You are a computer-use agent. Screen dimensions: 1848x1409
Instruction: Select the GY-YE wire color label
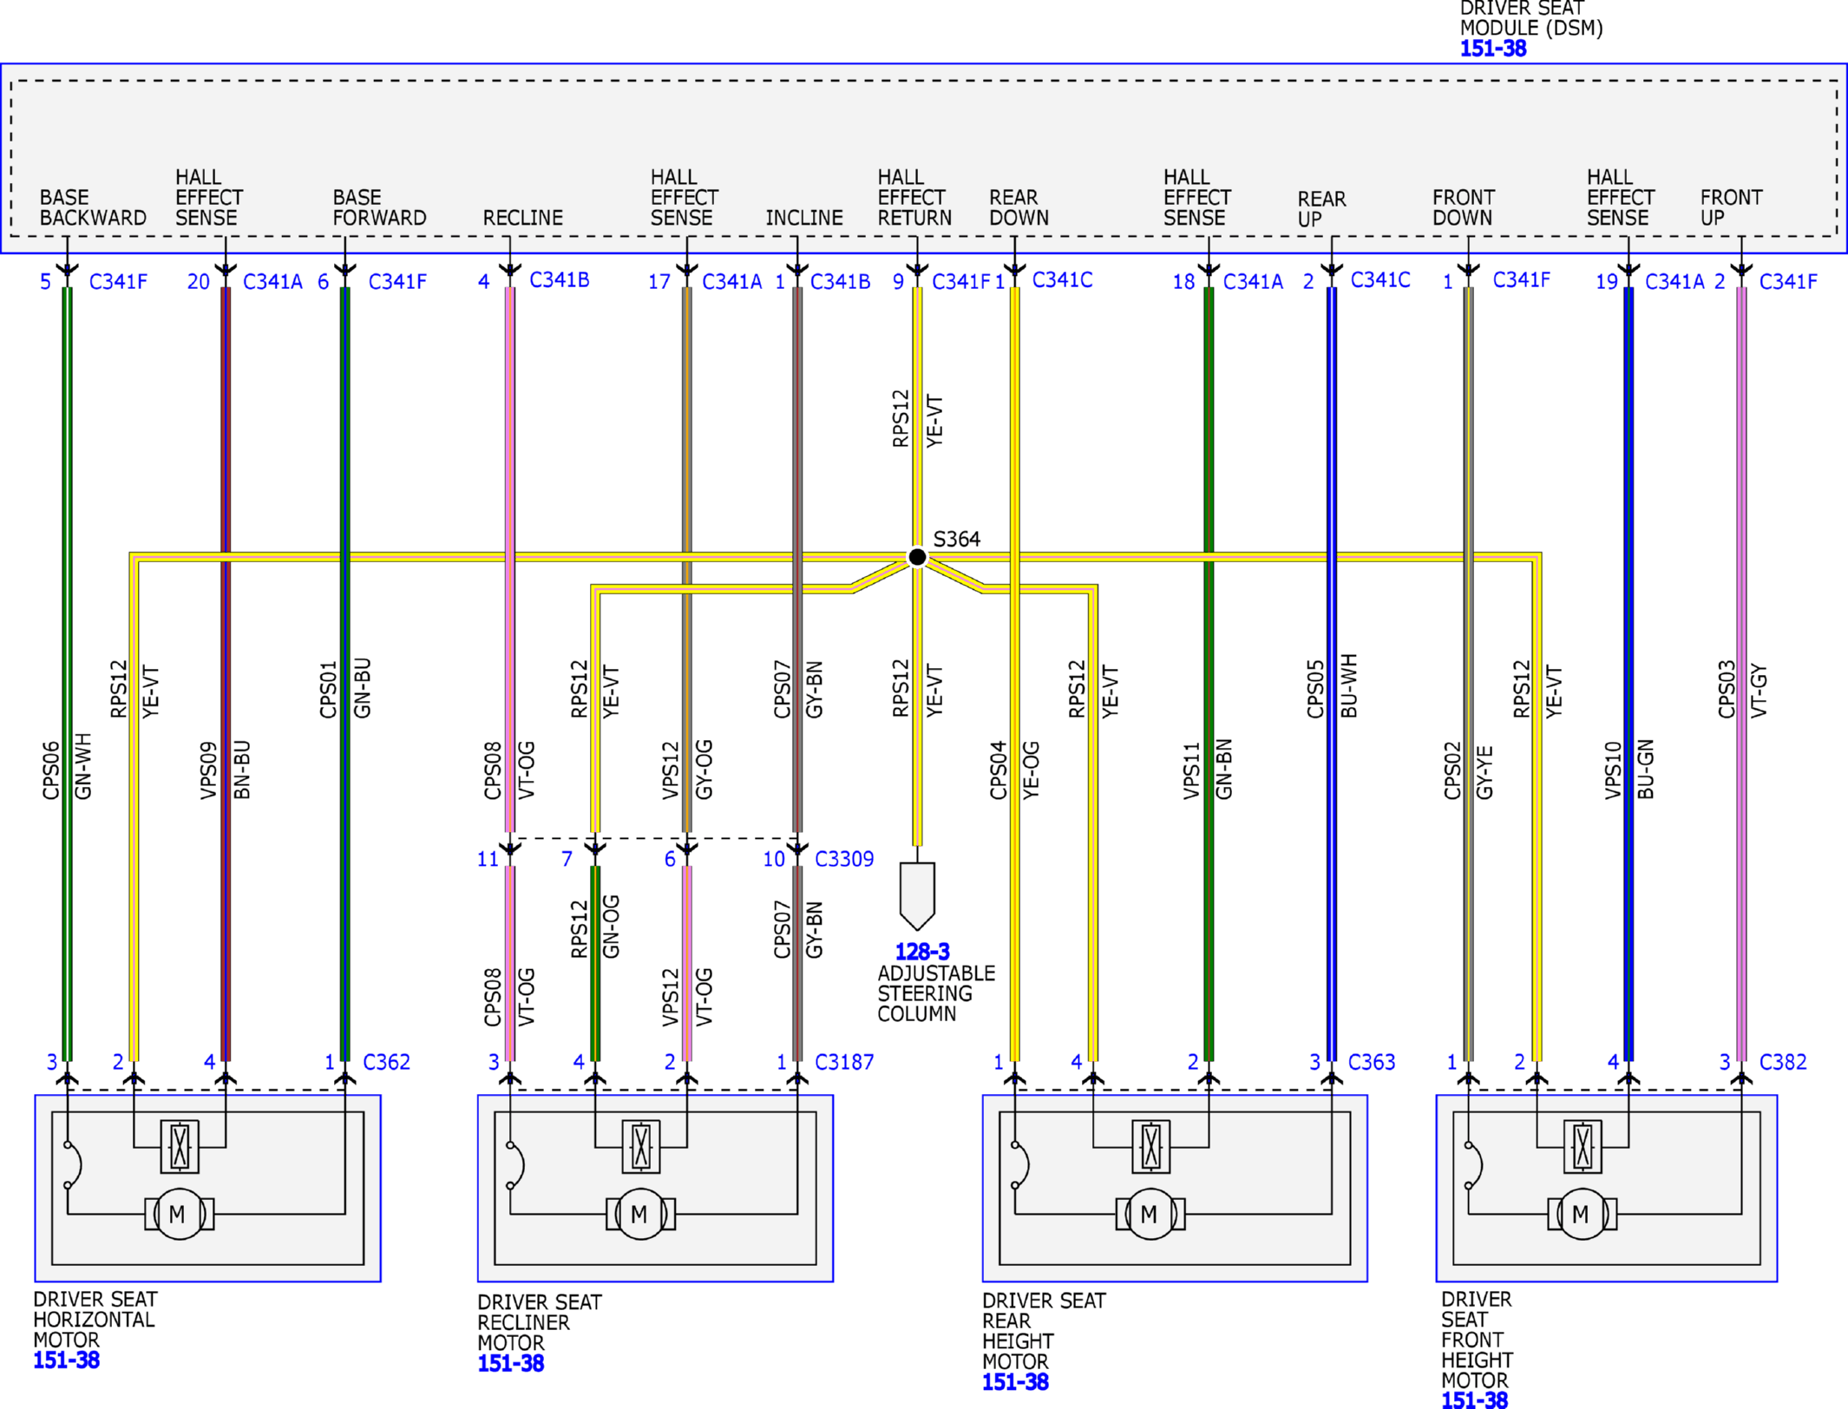click(x=1484, y=773)
